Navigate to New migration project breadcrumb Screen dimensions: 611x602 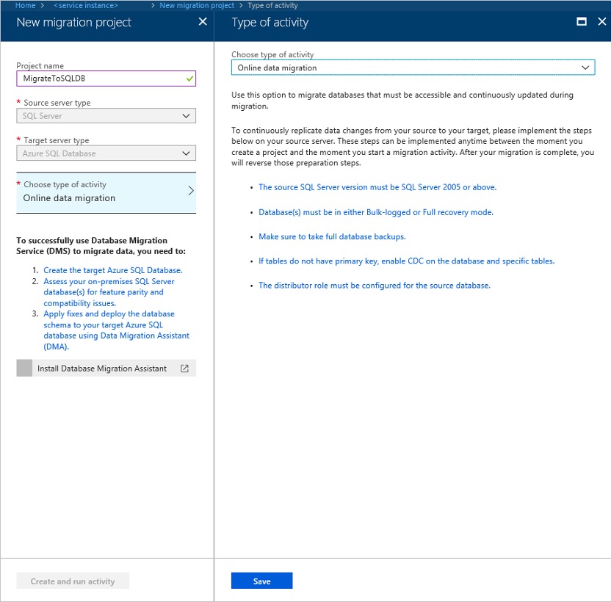click(x=197, y=5)
